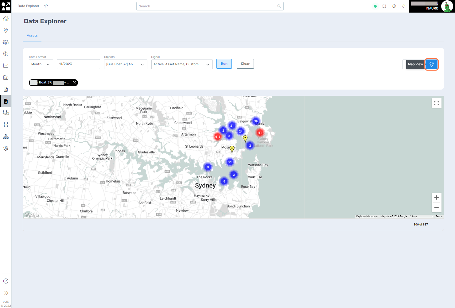455x308 pixels.
Task: Open the Objects dropdown with Gus Boat 37
Action: coord(126,64)
